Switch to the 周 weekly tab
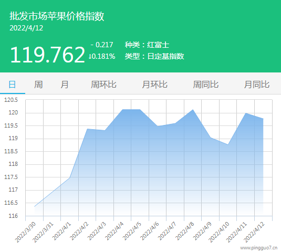Screen dimensions: 281x252 point(38,85)
